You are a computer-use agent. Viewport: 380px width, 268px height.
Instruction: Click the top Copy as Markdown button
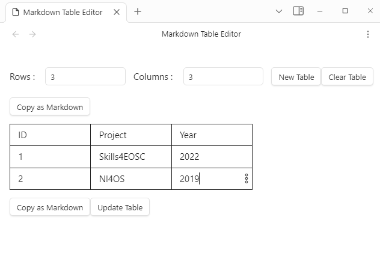click(50, 107)
